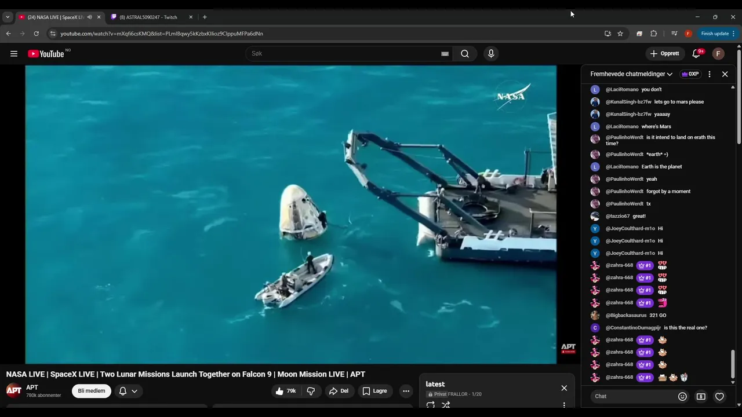The height and width of the screenshot is (417, 742).
Task: Dislike the video with thumbs down
Action: click(311, 391)
